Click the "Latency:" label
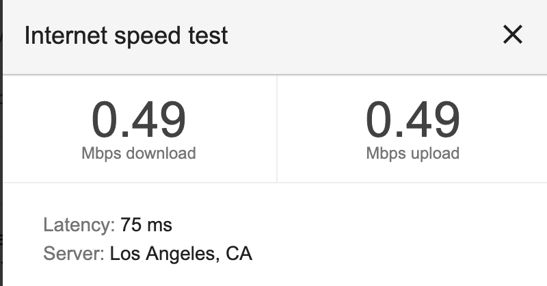547x286 pixels. point(79,224)
